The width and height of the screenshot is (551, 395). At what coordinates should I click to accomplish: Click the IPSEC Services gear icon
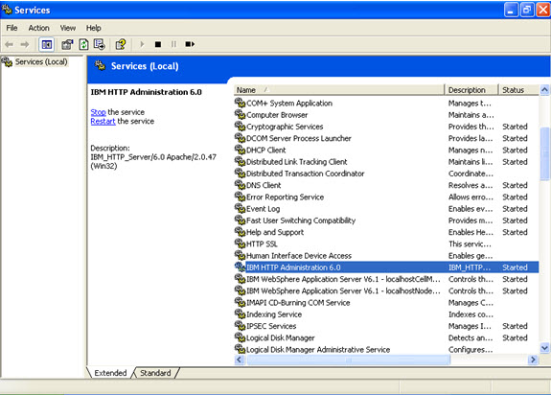click(240, 326)
